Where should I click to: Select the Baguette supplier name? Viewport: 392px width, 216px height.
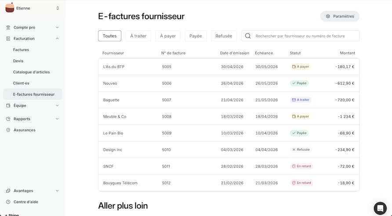(111, 100)
